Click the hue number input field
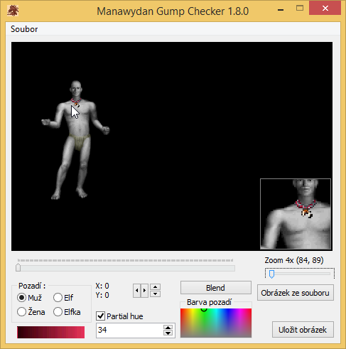The image size is (346, 349). point(130,330)
